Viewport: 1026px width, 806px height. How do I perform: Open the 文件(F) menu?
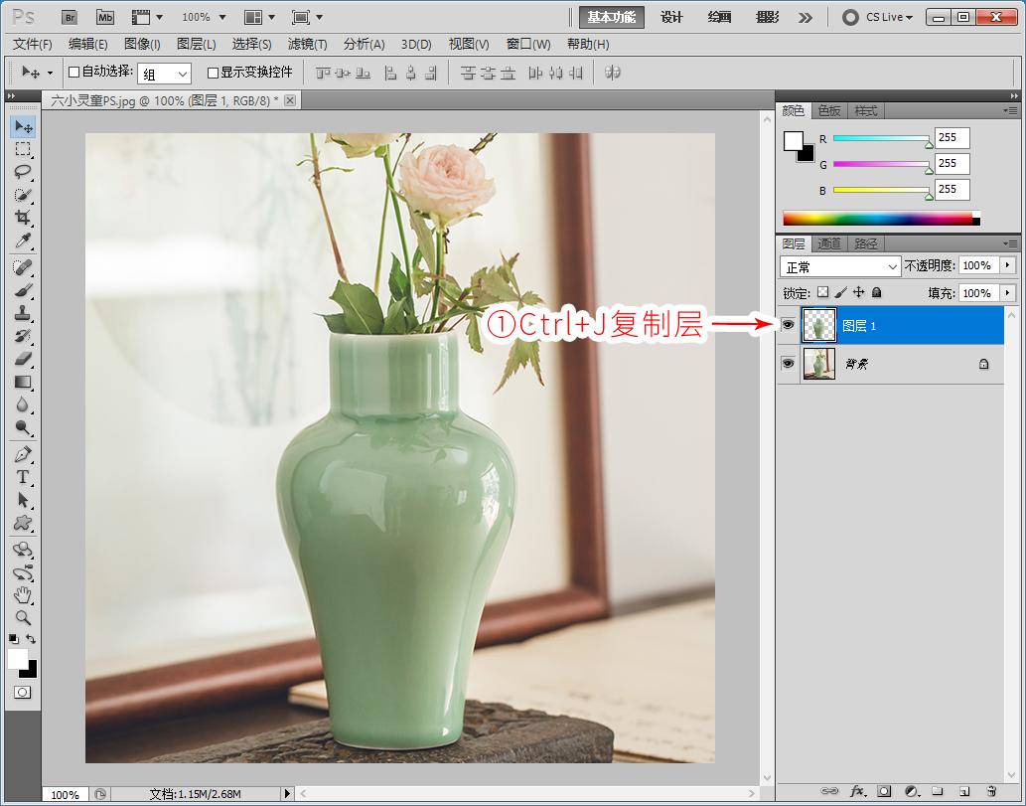(x=33, y=45)
